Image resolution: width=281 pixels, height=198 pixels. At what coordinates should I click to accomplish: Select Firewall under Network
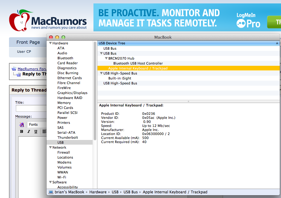pos(64,152)
